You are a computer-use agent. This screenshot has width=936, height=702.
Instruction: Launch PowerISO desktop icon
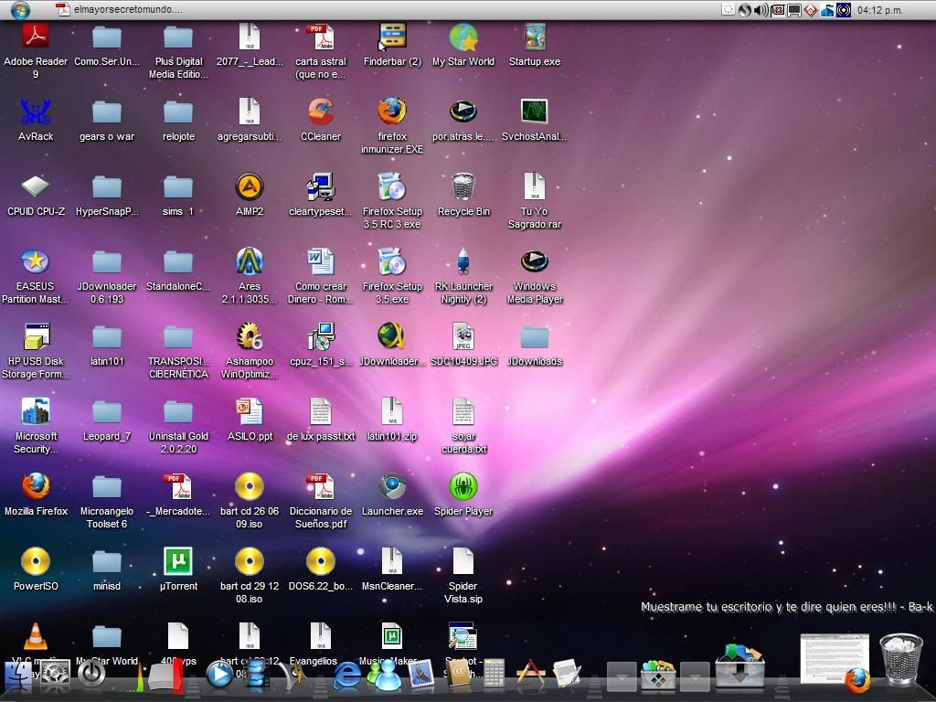[36, 561]
